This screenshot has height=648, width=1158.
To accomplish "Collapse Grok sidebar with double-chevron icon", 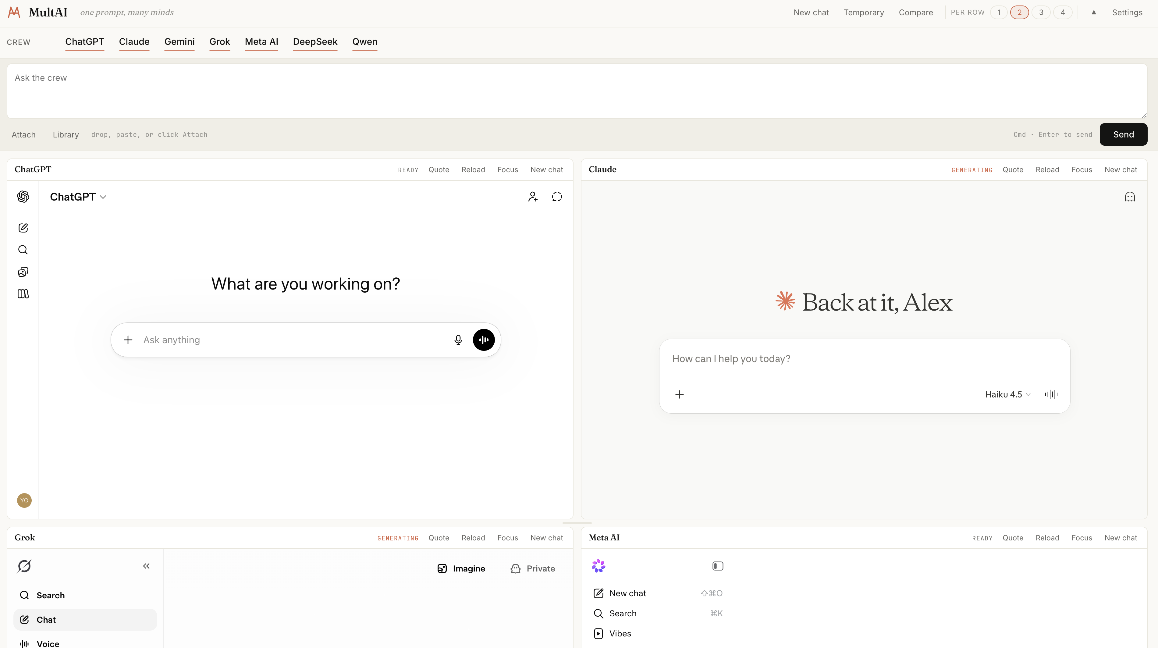I will tap(146, 566).
